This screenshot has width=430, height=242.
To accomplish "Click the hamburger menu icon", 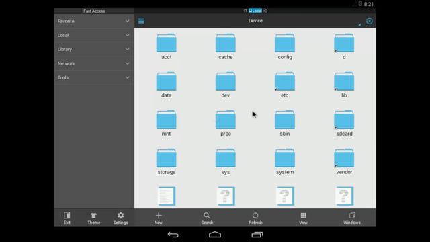I will click(x=141, y=21).
